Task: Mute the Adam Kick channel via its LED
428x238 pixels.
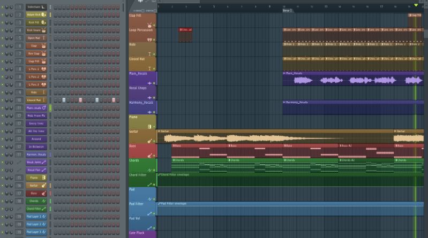Action: pyautogui.click(x=3, y=15)
